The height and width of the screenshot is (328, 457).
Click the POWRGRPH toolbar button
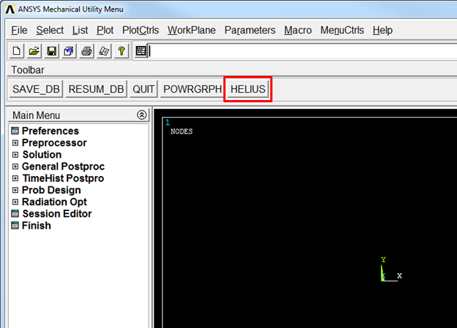point(193,89)
